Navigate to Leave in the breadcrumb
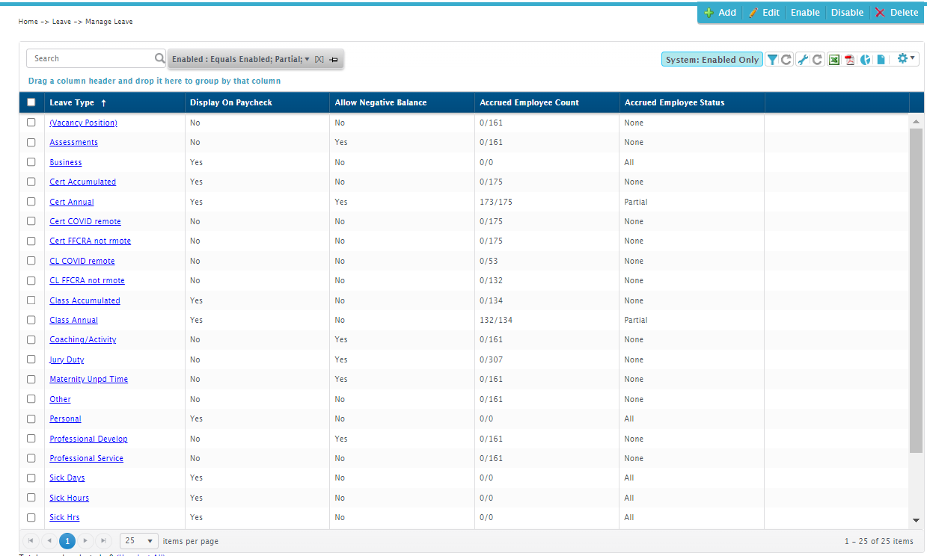This screenshot has height=556, width=927. point(62,22)
